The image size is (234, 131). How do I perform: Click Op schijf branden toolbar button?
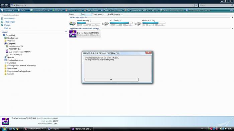[74, 10]
